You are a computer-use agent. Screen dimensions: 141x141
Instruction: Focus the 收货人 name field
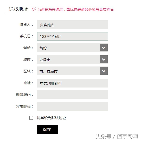pos(73,25)
